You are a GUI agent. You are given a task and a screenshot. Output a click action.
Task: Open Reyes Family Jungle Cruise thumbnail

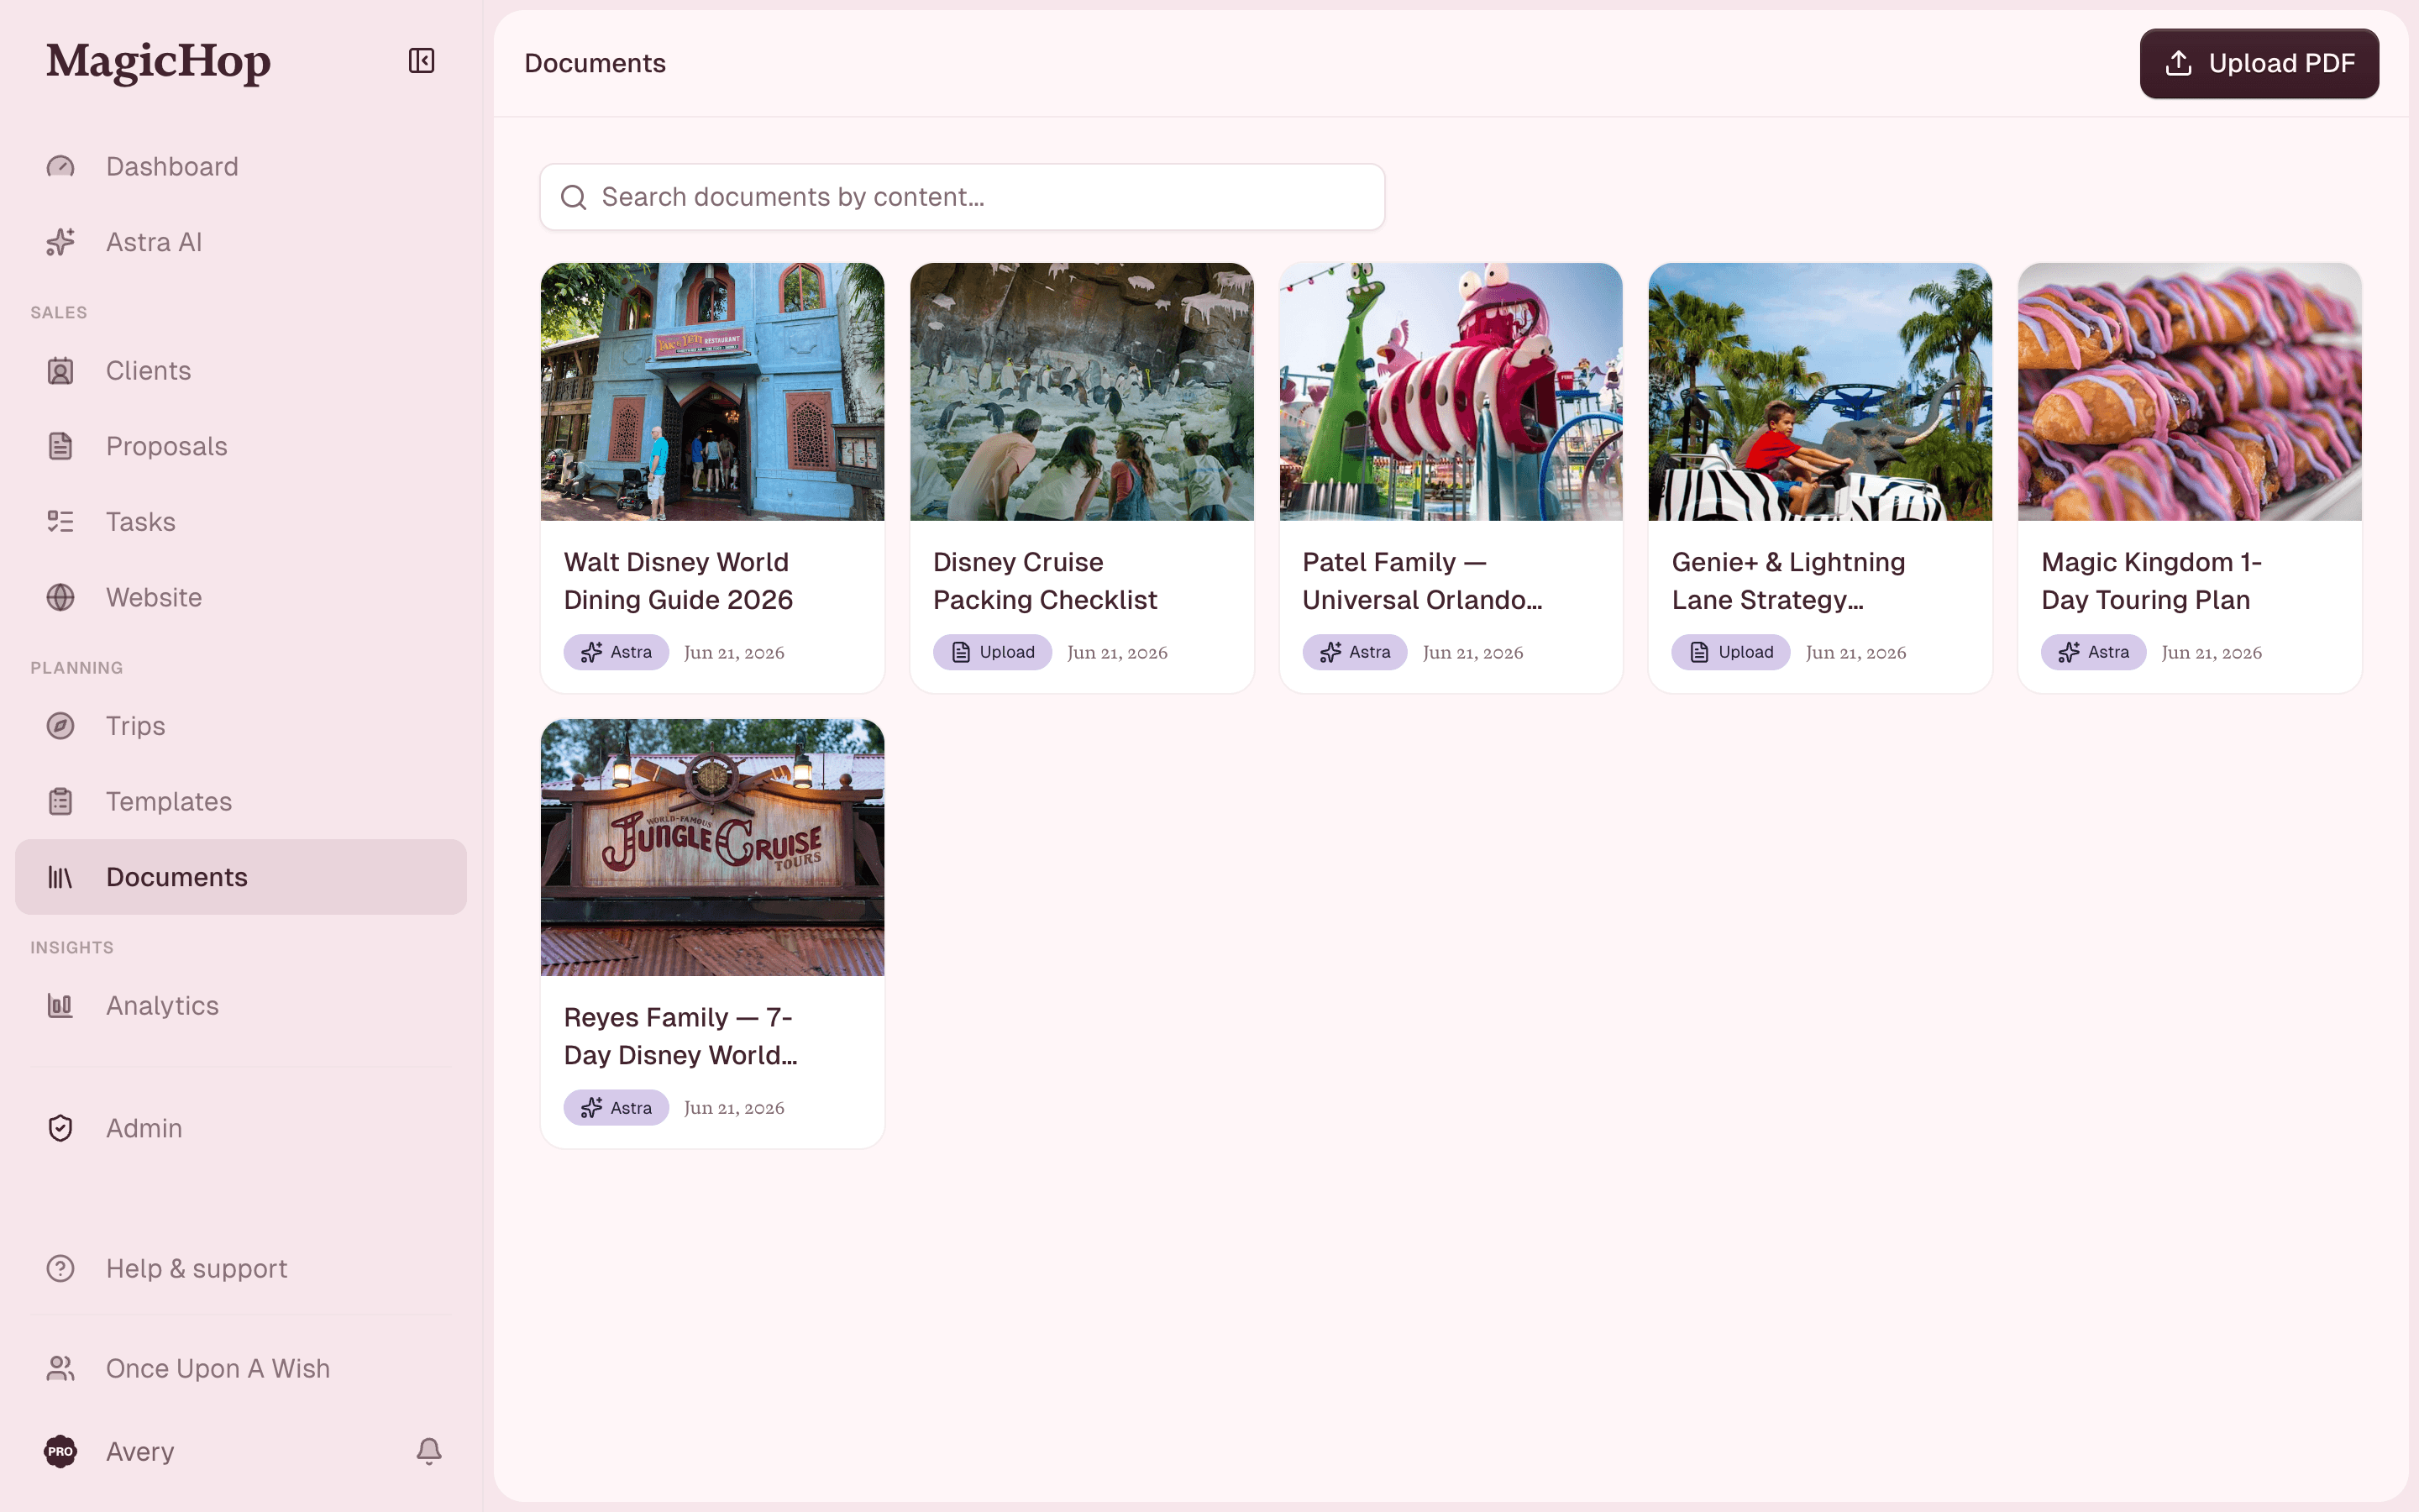[x=711, y=847]
